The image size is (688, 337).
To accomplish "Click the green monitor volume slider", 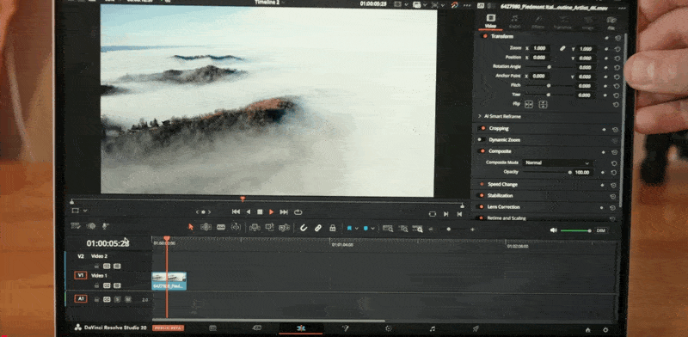I will 575,230.
